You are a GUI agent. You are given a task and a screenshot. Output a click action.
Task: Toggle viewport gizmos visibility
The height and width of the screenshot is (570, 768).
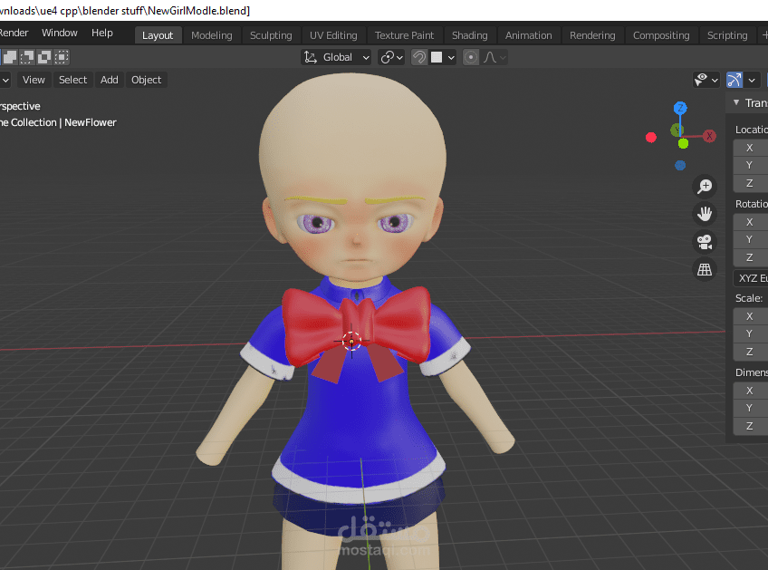735,80
